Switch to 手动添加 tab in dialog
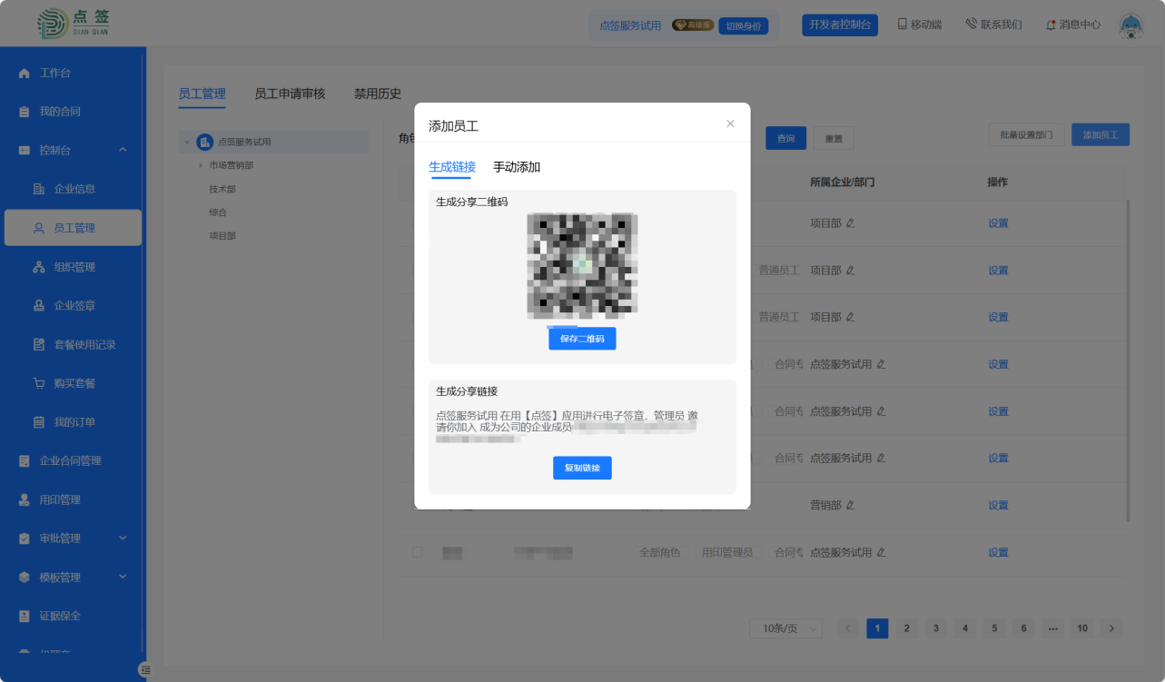The image size is (1165, 682). [517, 167]
